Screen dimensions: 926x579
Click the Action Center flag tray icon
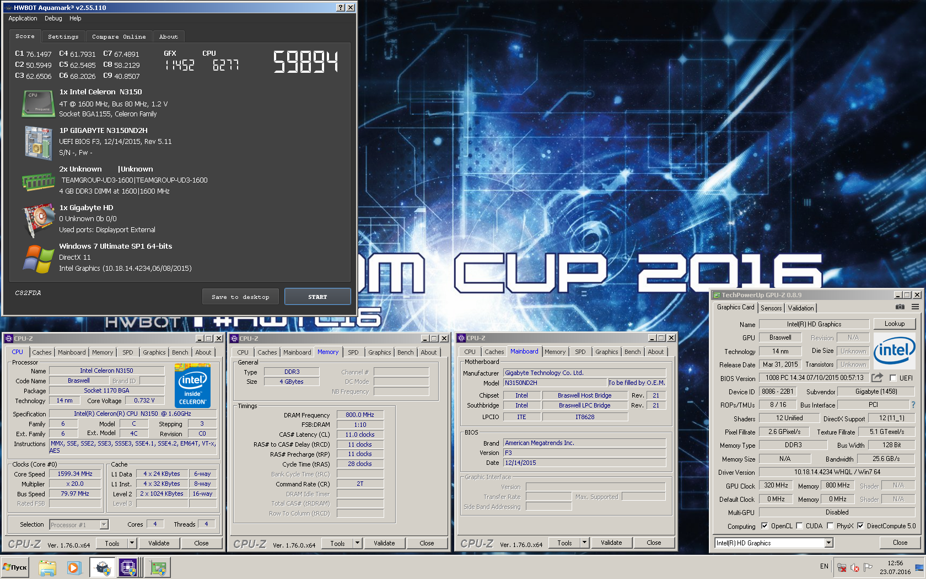click(868, 567)
